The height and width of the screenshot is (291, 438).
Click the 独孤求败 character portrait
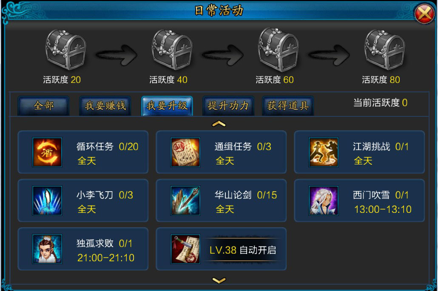[x=47, y=249]
